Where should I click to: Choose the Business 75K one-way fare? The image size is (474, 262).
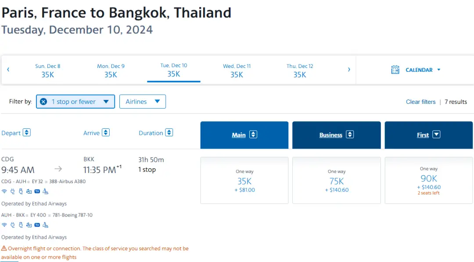(336, 181)
